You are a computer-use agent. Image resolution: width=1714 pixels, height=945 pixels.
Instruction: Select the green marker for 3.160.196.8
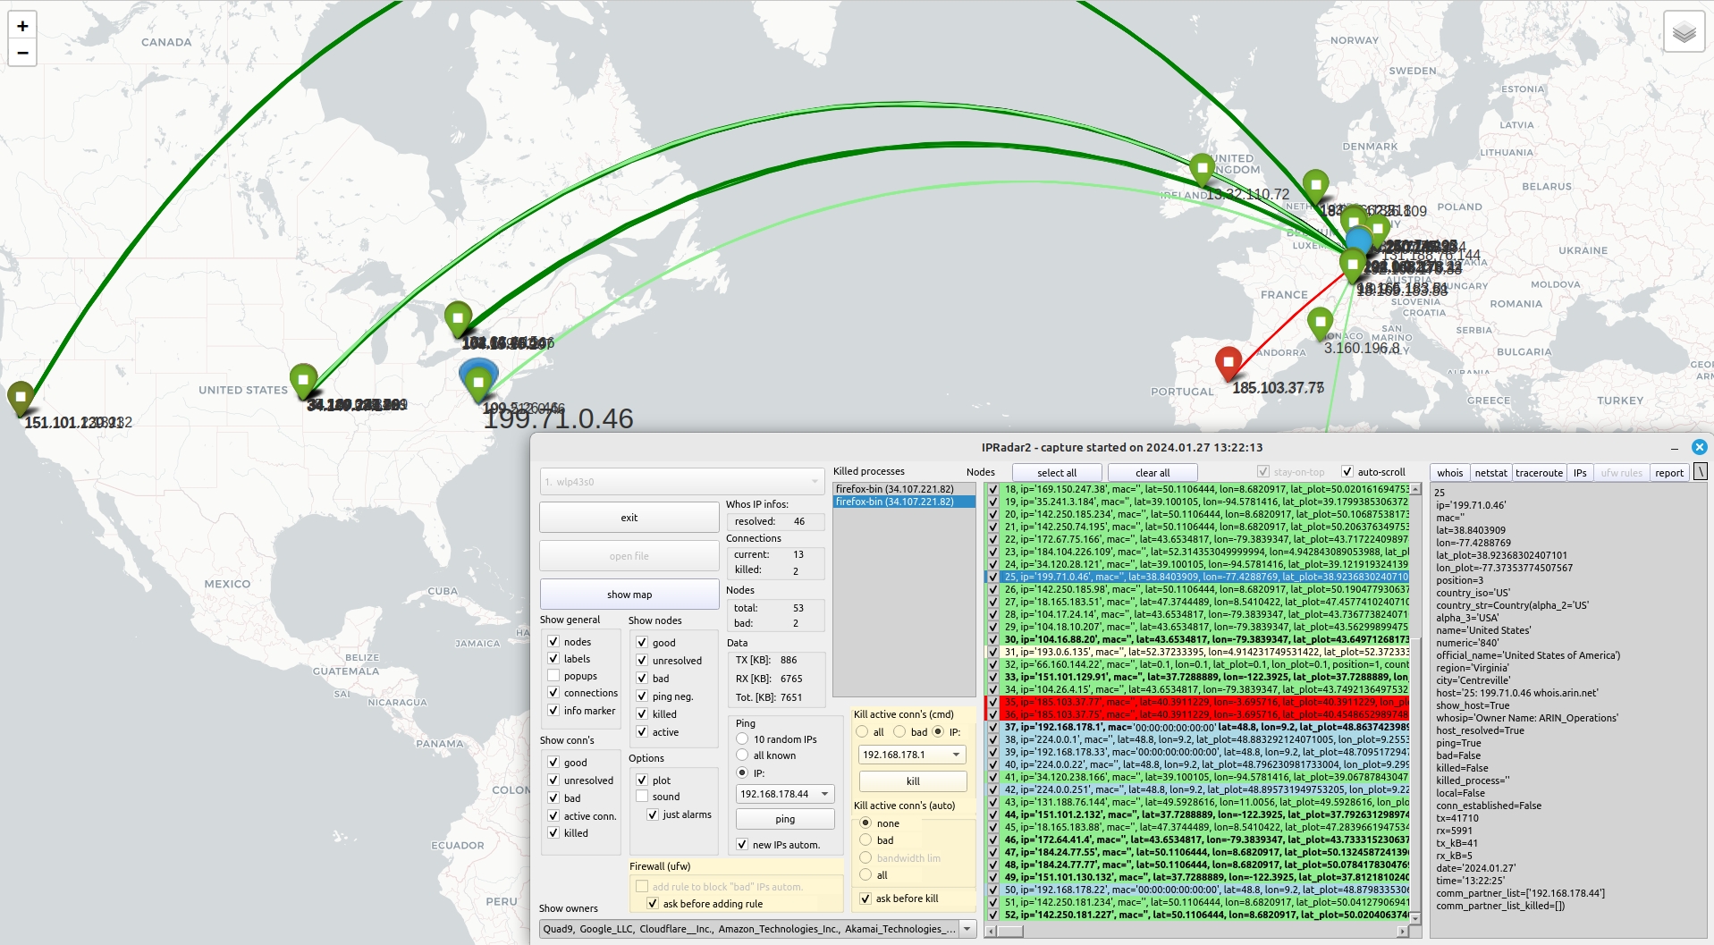click(1321, 321)
